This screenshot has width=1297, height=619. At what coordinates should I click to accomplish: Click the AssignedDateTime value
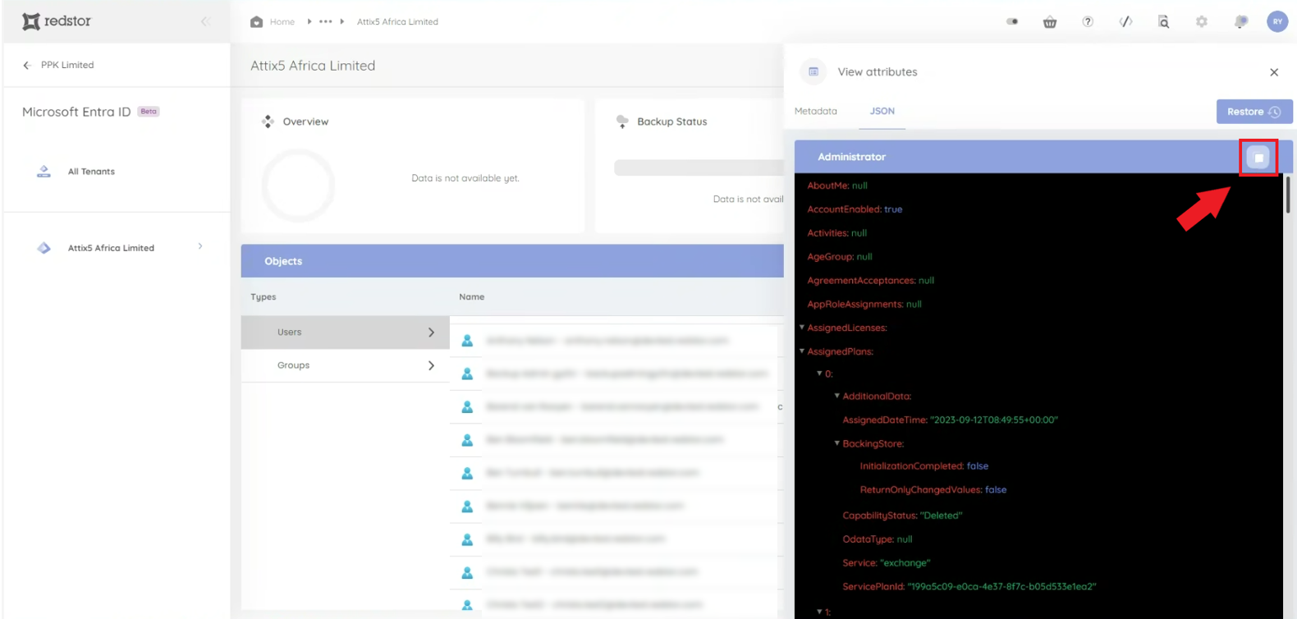pyautogui.click(x=994, y=420)
